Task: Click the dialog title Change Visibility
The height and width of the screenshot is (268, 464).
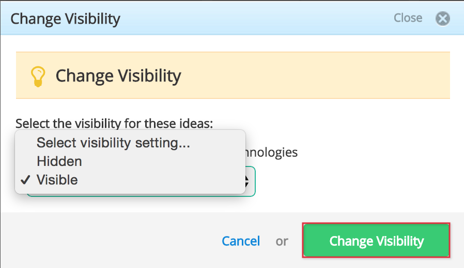Action: (65, 19)
